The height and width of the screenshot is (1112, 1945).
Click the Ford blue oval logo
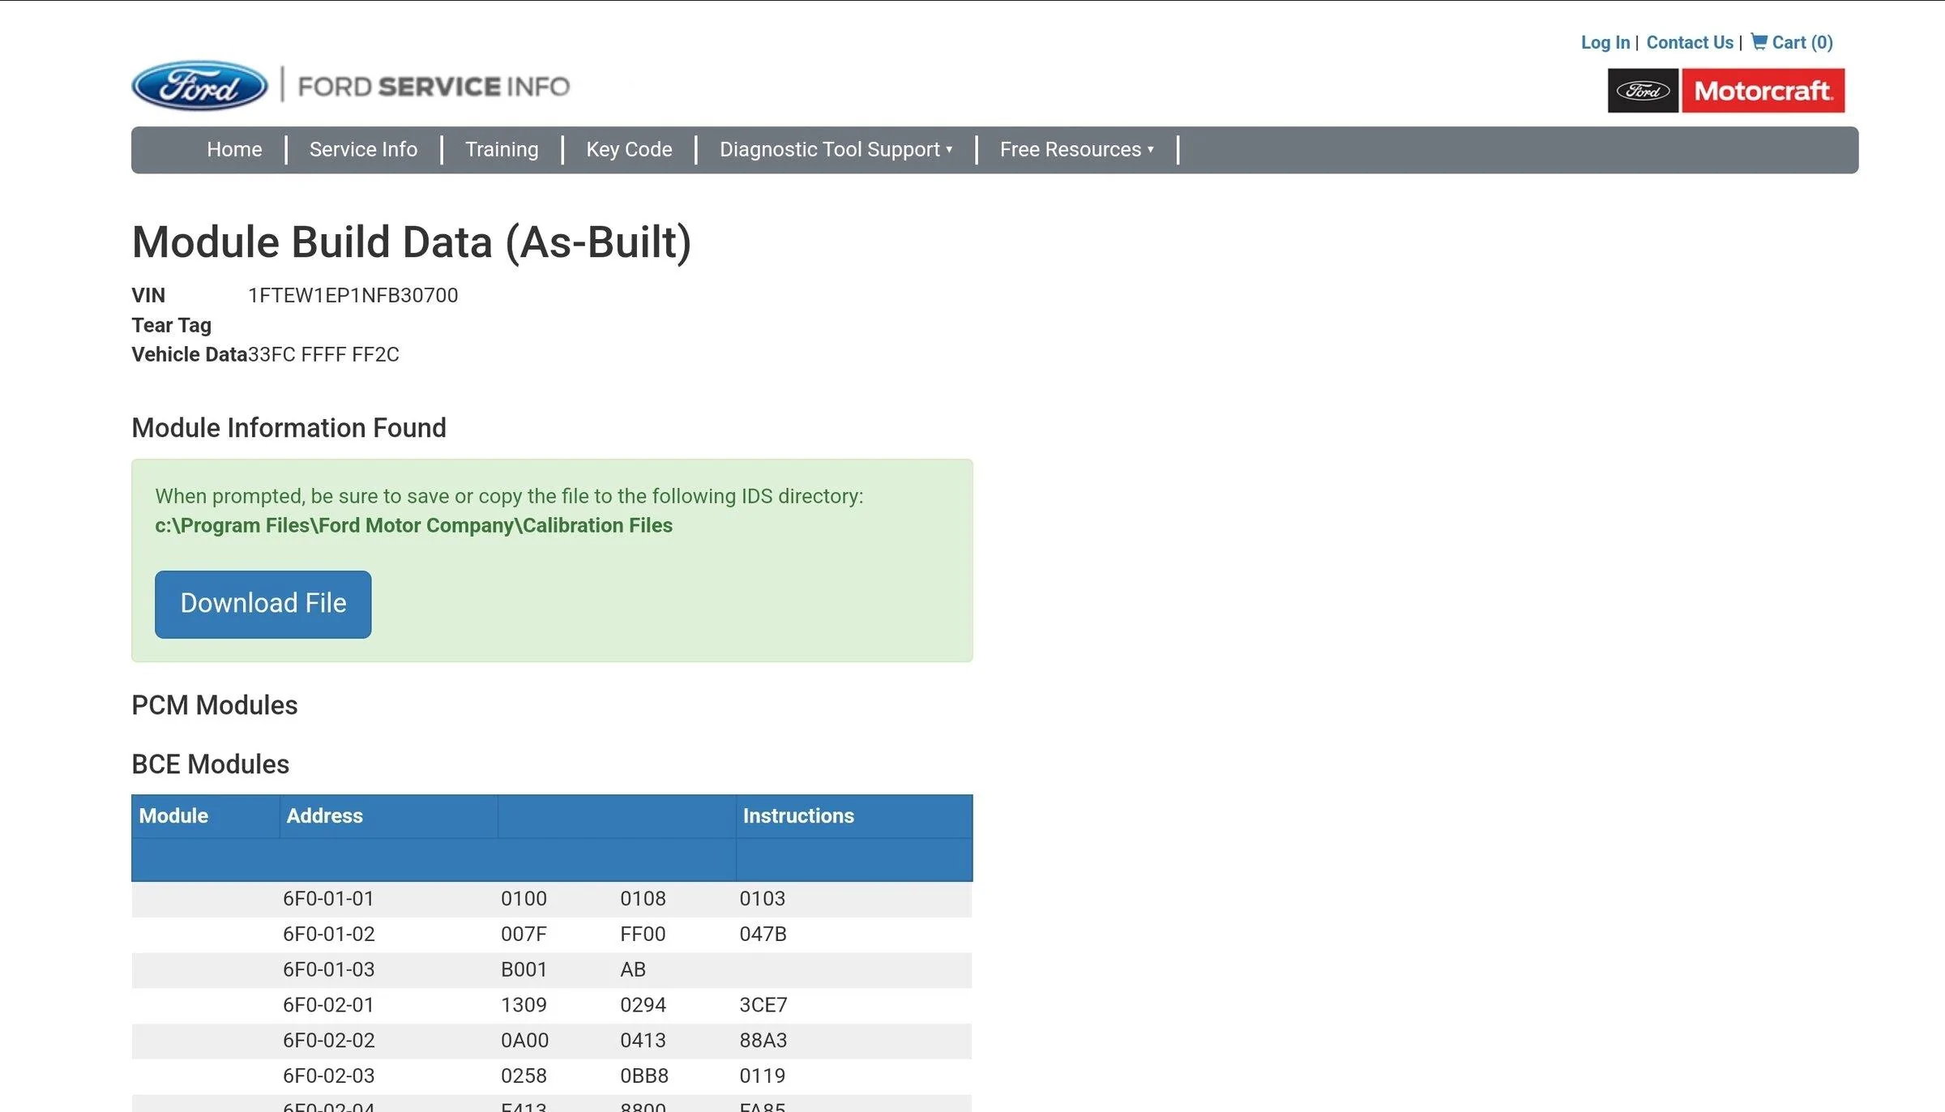coord(199,87)
